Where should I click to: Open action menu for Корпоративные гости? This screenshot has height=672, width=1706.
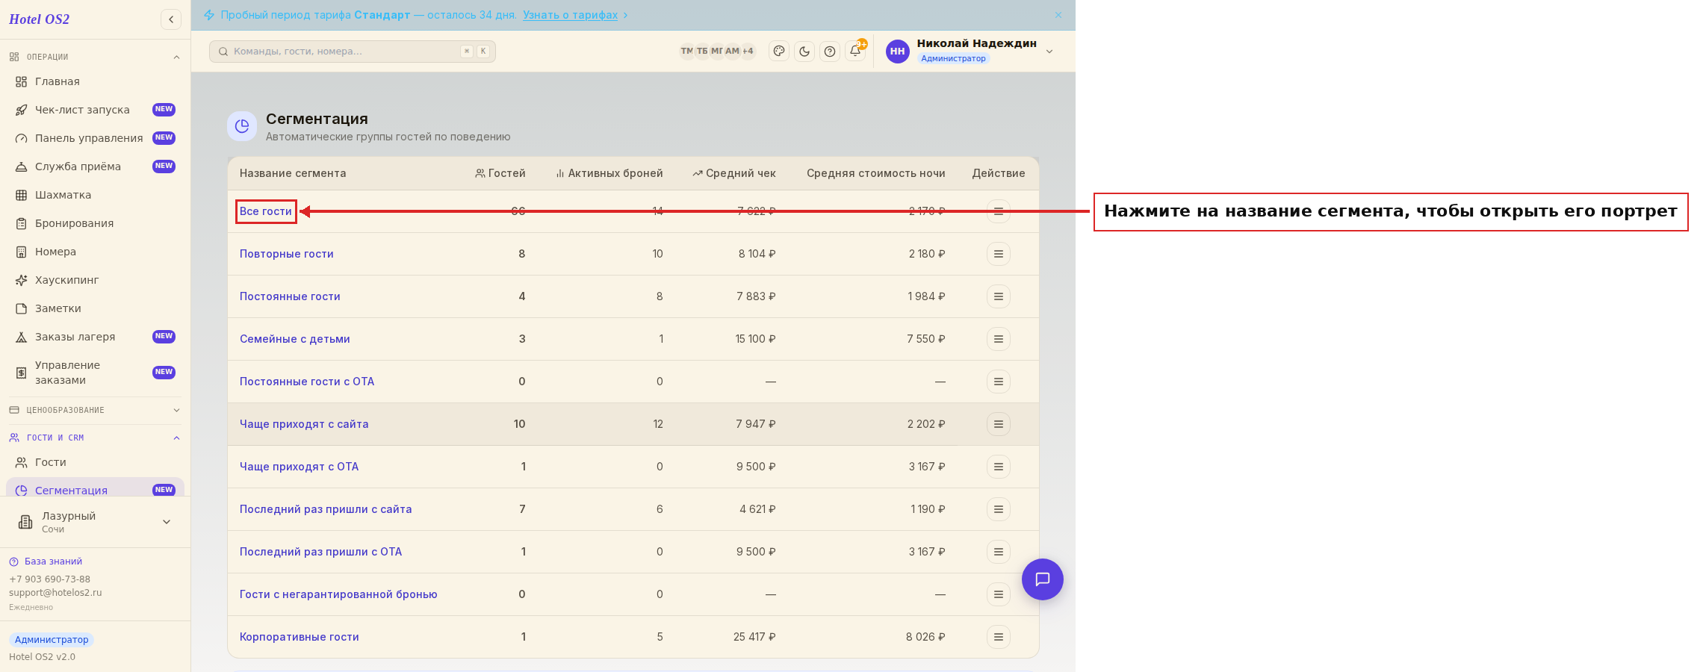pos(999,637)
